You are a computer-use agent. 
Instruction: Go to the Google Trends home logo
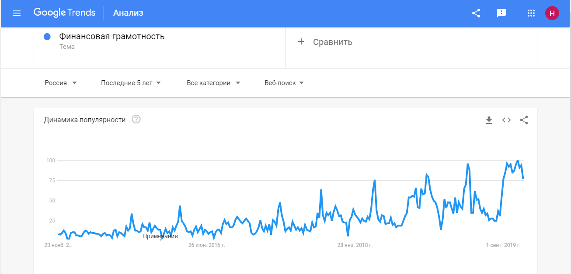[x=64, y=13]
